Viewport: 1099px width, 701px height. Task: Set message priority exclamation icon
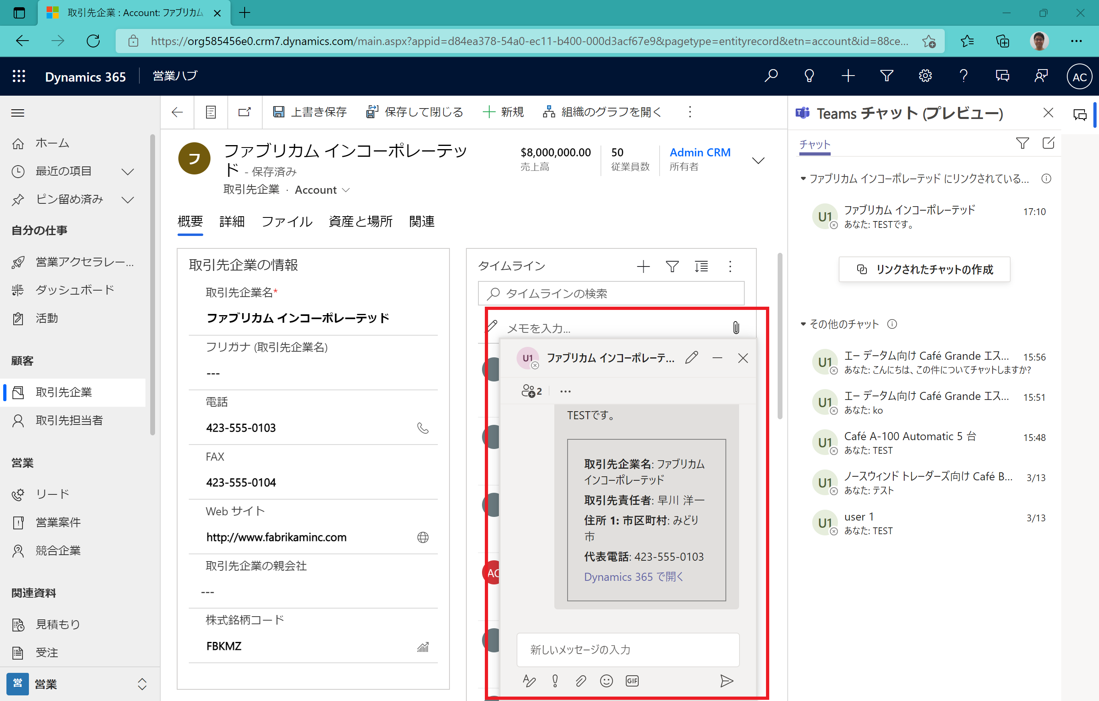pyautogui.click(x=555, y=681)
